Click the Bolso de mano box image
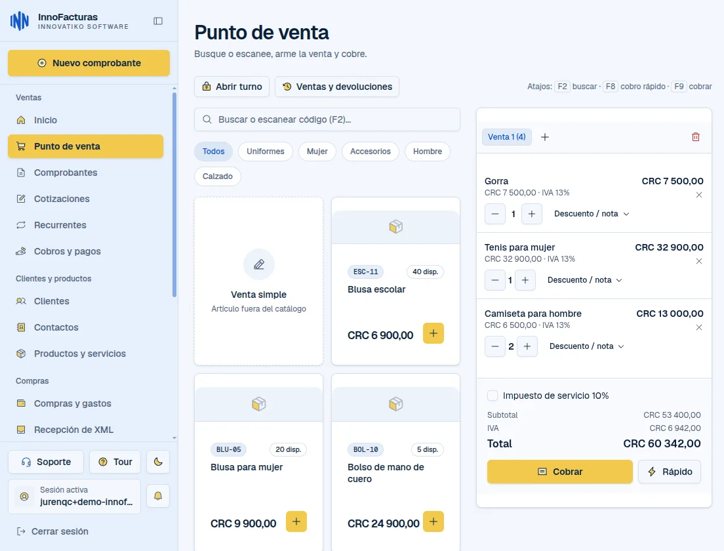The height and width of the screenshot is (551, 724). (x=395, y=404)
